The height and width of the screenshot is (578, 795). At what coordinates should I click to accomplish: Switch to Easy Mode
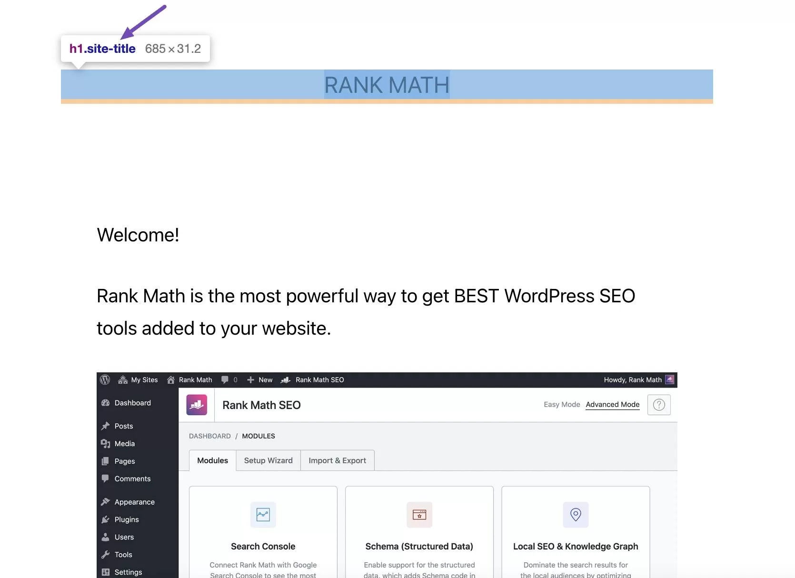[562, 404]
